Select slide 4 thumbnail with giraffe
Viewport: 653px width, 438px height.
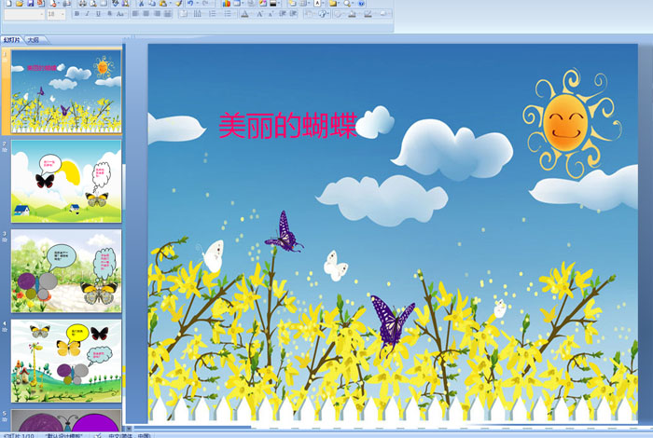(66, 361)
